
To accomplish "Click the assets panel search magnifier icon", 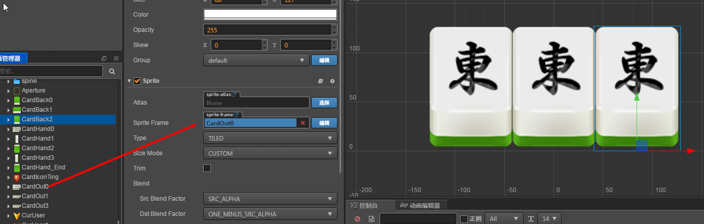I will [x=112, y=71].
